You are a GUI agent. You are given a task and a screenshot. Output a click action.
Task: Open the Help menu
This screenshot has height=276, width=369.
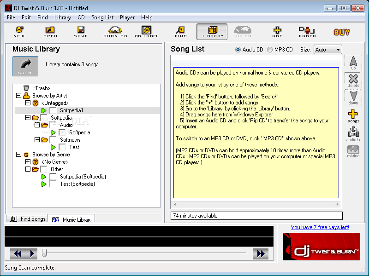coord(147,17)
